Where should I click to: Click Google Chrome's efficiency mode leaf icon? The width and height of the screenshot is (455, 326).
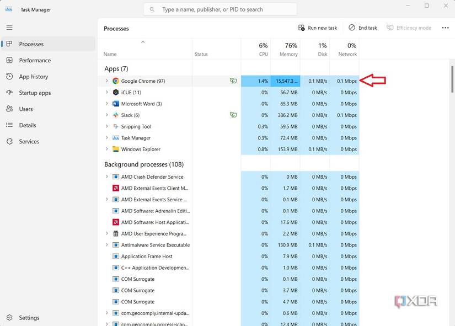233,81
